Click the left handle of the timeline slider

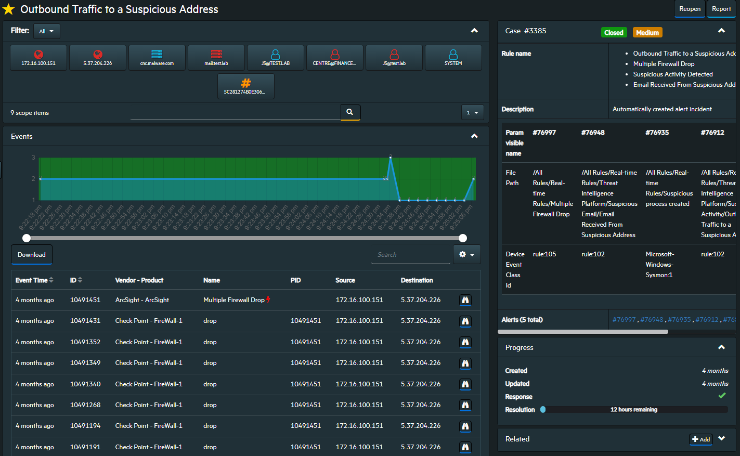pyautogui.click(x=27, y=238)
